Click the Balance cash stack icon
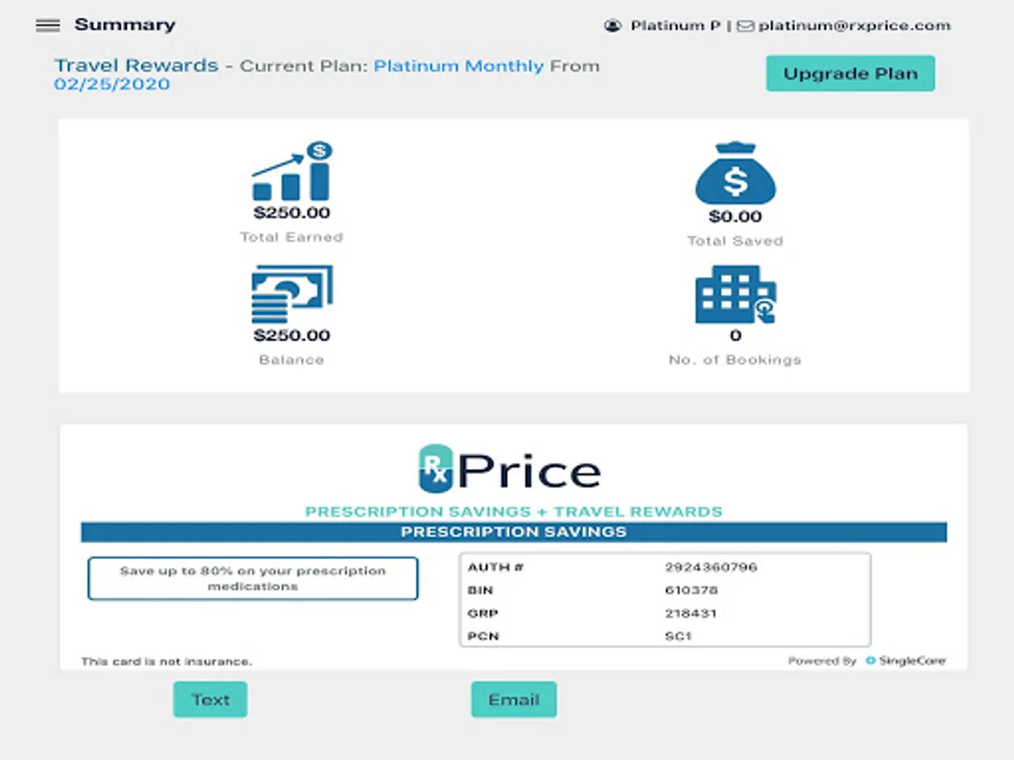Image resolution: width=1014 pixels, height=760 pixels. tap(292, 295)
